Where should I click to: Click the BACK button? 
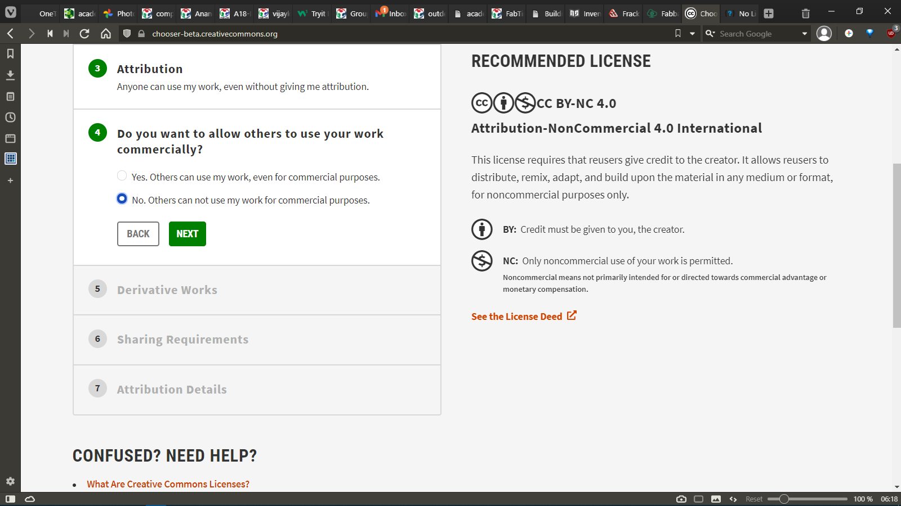[138, 234]
